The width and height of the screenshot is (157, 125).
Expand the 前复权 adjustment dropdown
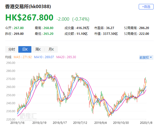tap(146, 57)
